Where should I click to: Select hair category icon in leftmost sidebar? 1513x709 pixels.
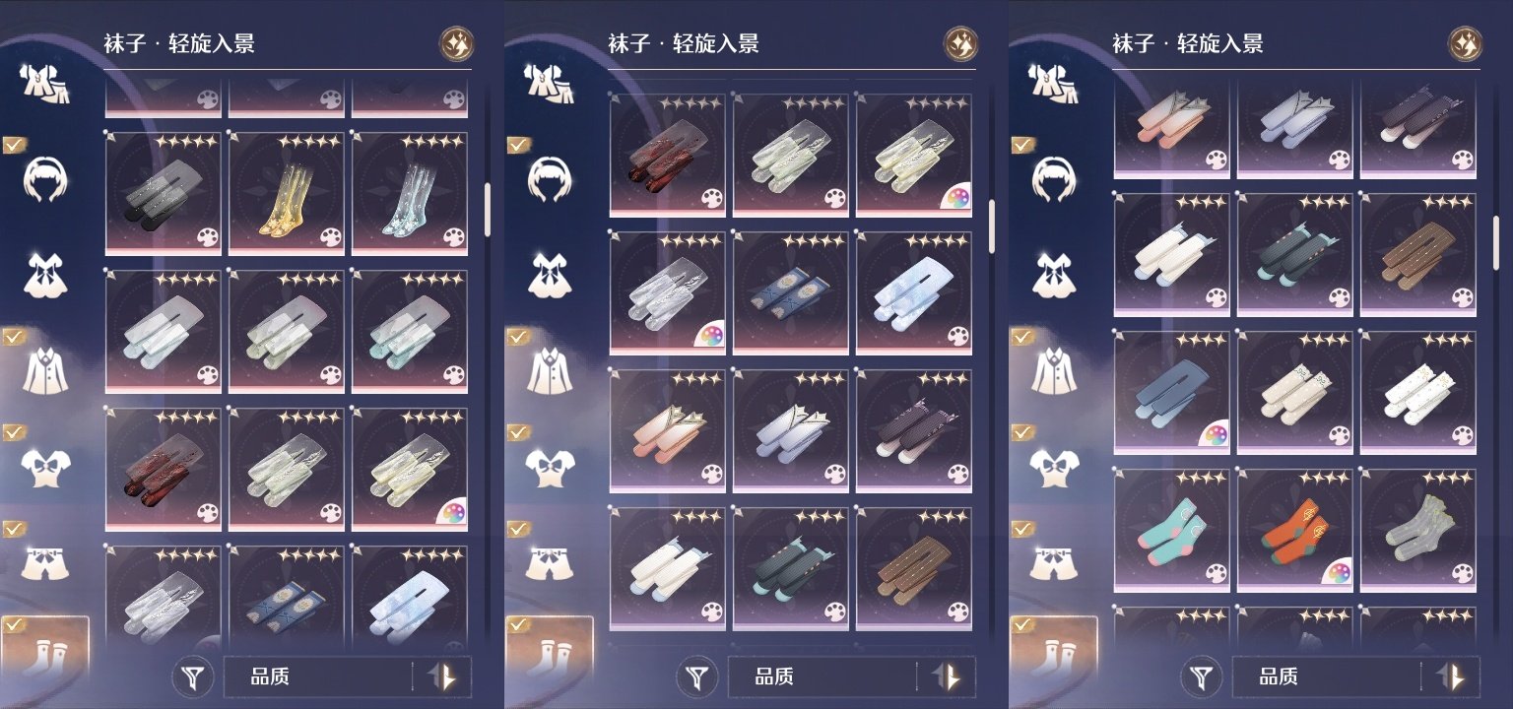45,179
